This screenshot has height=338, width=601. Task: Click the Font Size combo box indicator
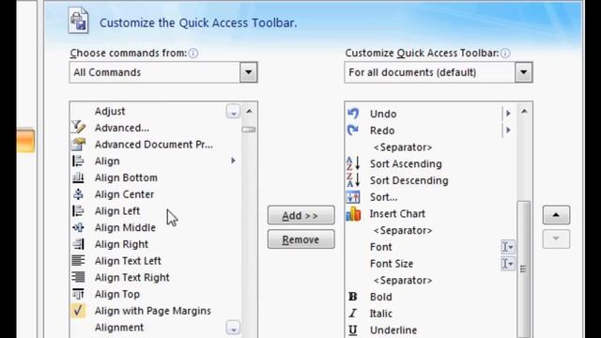pos(508,264)
